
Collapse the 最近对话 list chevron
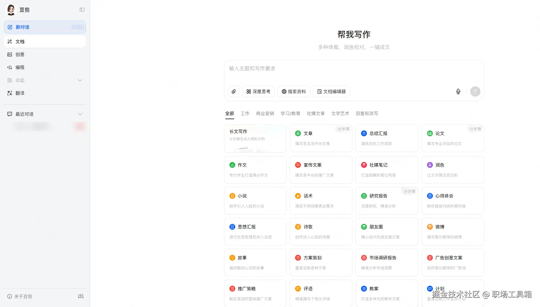[x=80, y=114]
